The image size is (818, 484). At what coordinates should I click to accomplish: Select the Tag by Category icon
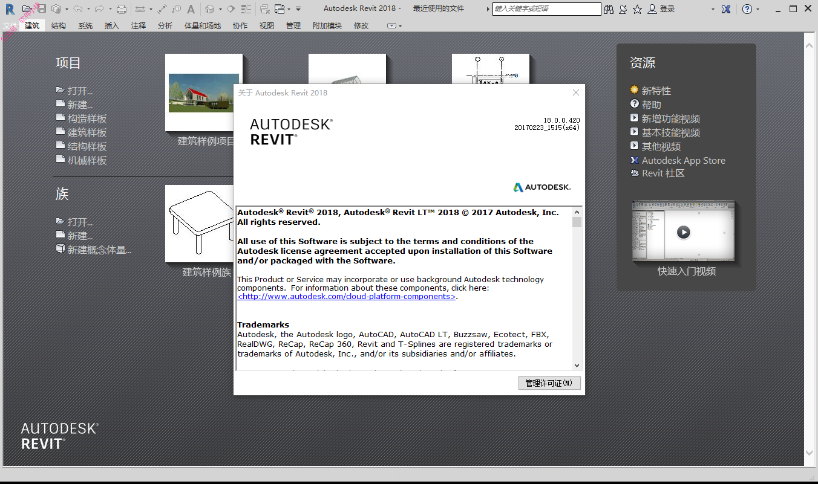click(x=177, y=9)
